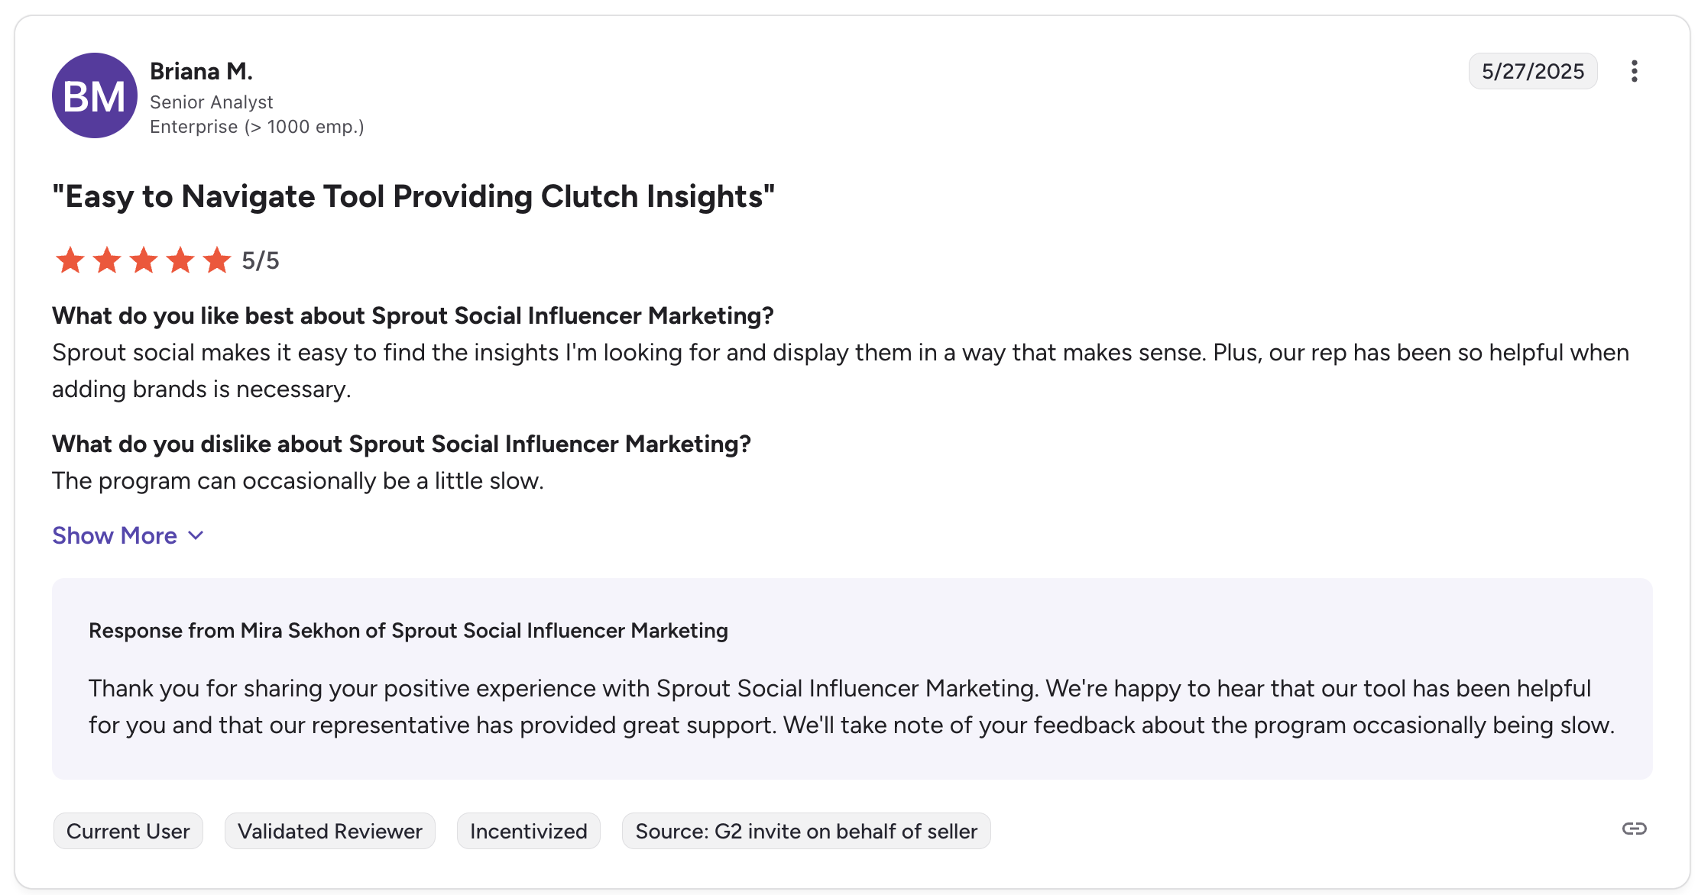The image size is (1698, 895).
Task: Open reviewer name Briana M.
Action: pyautogui.click(x=201, y=71)
